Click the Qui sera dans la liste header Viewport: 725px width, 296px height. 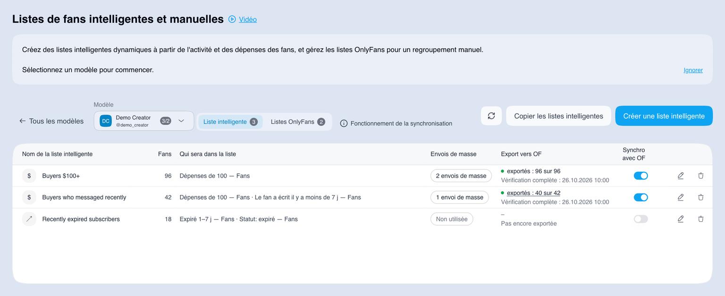[208, 154]
